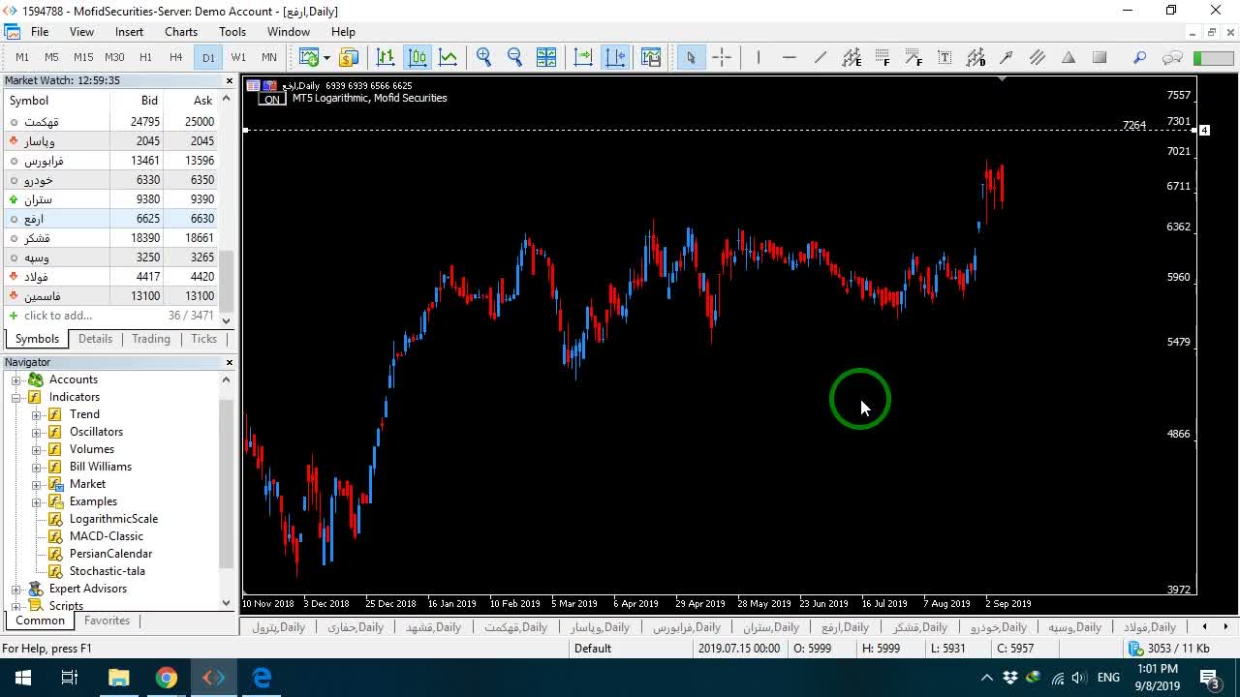Zoom out of the chart
Screen dimensions: 1240x697
pyautogui.click(x=514, y=57)
